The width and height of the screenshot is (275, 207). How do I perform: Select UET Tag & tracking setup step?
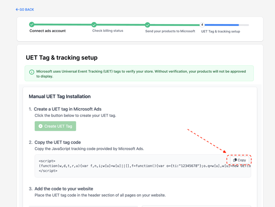coord(221,32)
